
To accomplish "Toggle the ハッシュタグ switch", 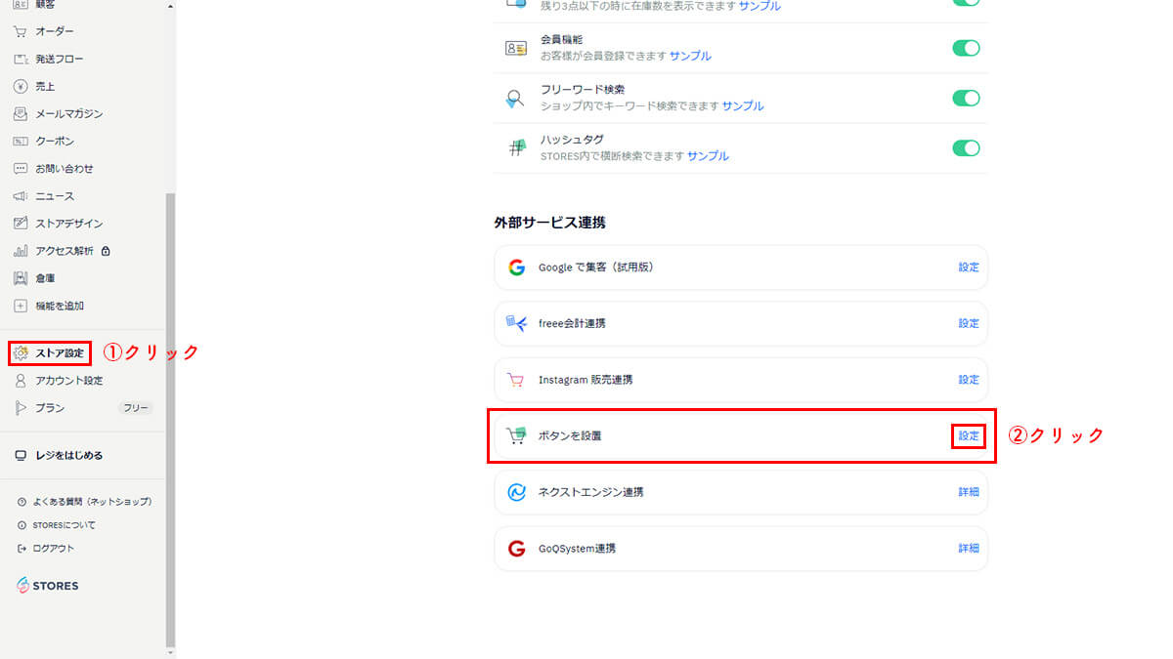I will [x=966, y=148].
